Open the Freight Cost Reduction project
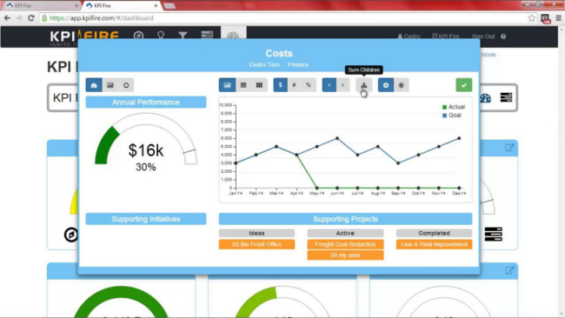This screenshot has height=318, width=565. click(345, 244)
